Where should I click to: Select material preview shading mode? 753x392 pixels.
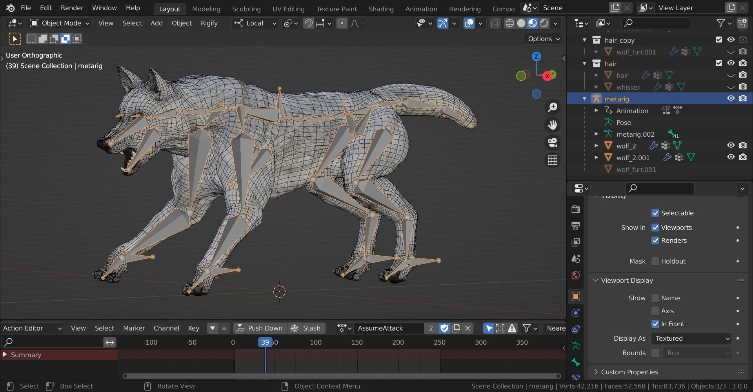coord(532,23)
